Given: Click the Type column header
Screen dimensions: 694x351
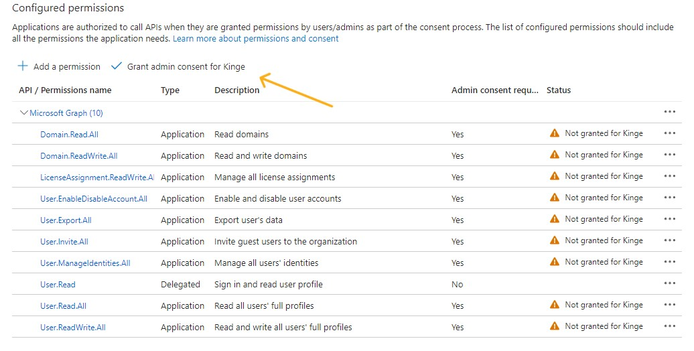Looking at the screenshot, I should pos(170,90).
